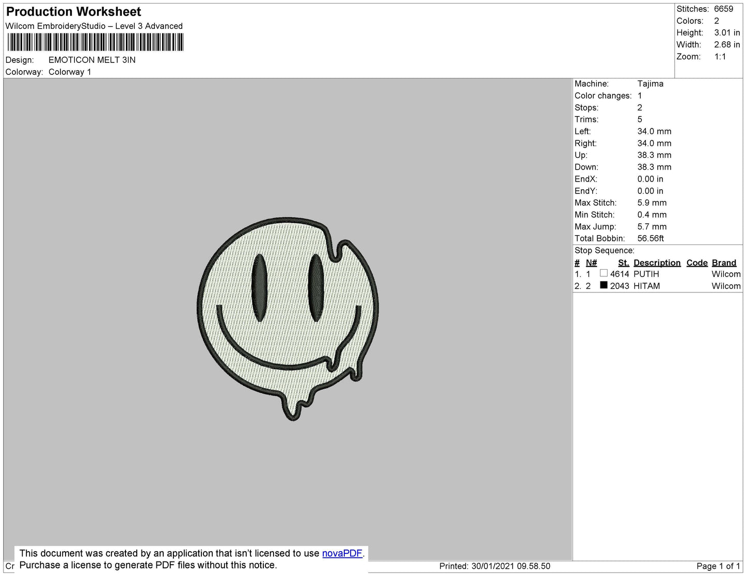This screenshot has height=576, width=746.
Task: Click the Trims value 5
Action: pos(640,119)
